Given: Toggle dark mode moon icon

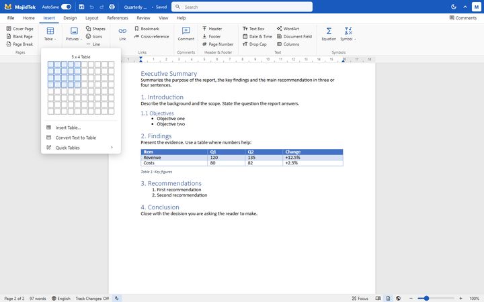Looking at the screenshot, I should coord(454,7).
